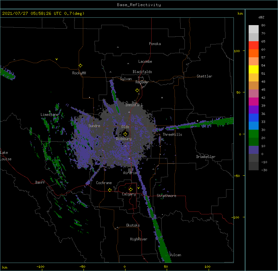This screenshot has height=271, width=278.
Task: Click the Drumheller city label
Action: (206, 157)
